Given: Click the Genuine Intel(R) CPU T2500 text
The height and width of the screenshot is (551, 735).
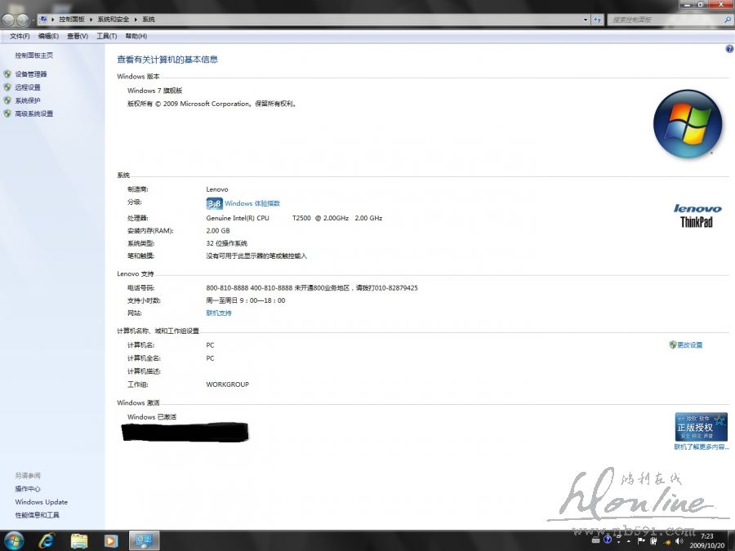Looking at the screenshot, I should tap(258, 218).
